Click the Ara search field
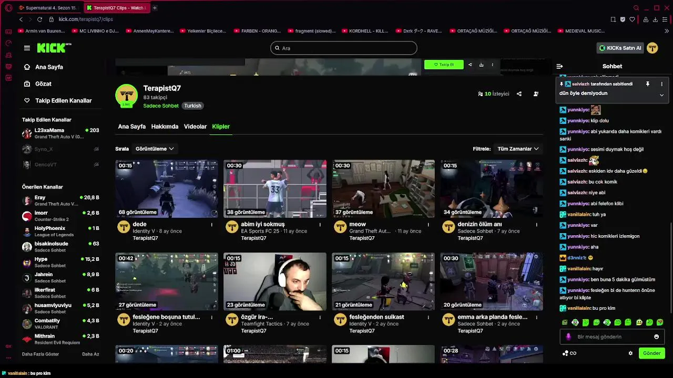 pos(344,48)
